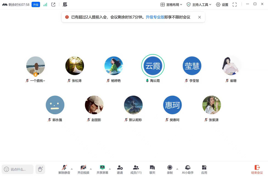Expand the 主持人工具 host tools dropdown
This screenshot has height=176, width=268.
[x=199, y=4]
